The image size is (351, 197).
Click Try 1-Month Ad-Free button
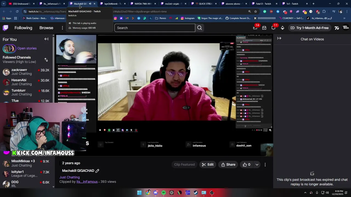310,28
